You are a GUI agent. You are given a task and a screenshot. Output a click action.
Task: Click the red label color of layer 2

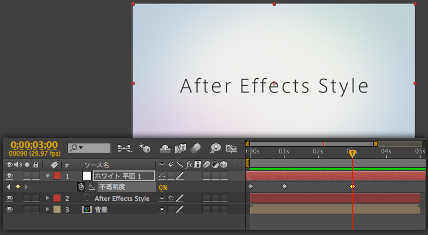(x=57, y=198)
